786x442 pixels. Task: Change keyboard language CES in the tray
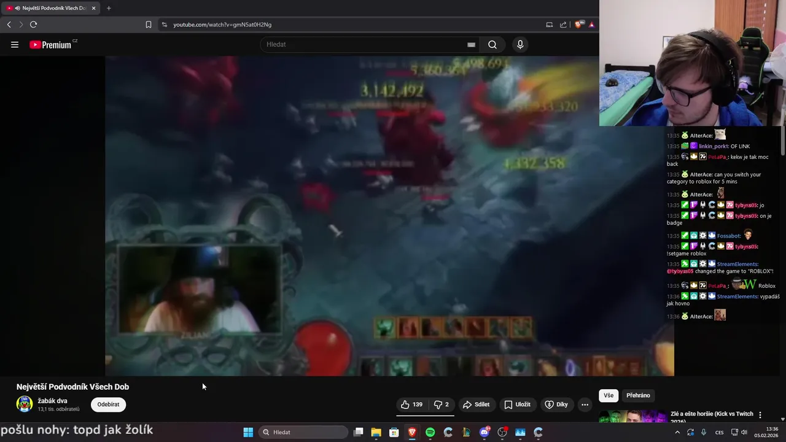(719, 432)
